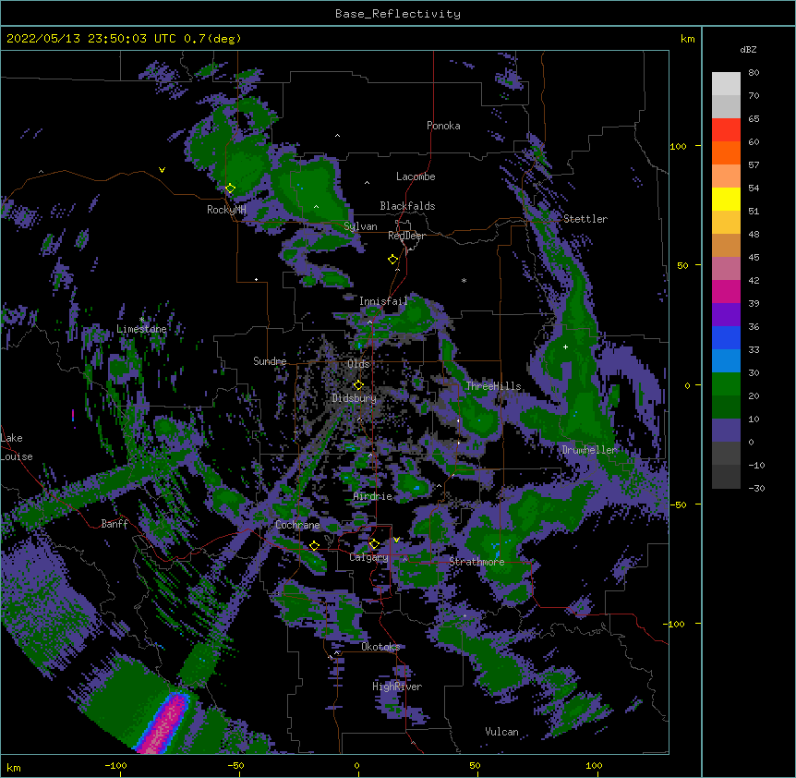
Task: Click the yellow diamond marker near RockyMH
Action: coord(230,188)
